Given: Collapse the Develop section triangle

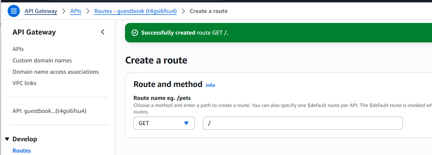Looking at the screenshot, I should [x=7, y=139].
